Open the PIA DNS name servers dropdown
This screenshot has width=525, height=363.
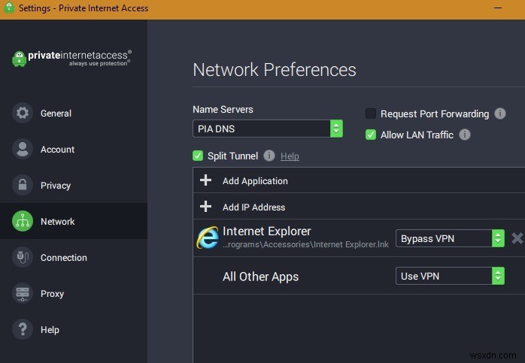267,129
